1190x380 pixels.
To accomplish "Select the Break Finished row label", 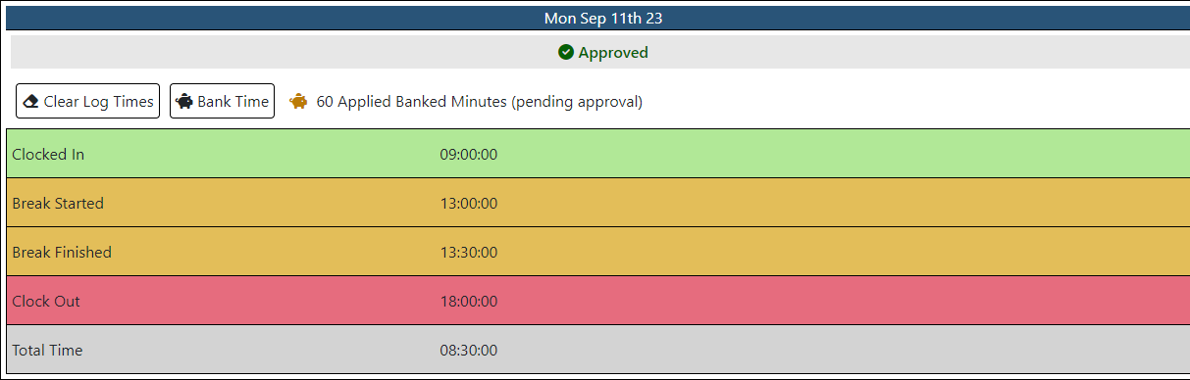I will click(x=62, y=252).
